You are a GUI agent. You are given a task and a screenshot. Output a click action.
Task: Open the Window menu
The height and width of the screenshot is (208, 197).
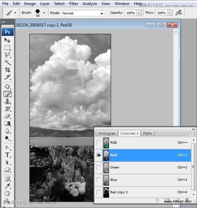[122, 4]
